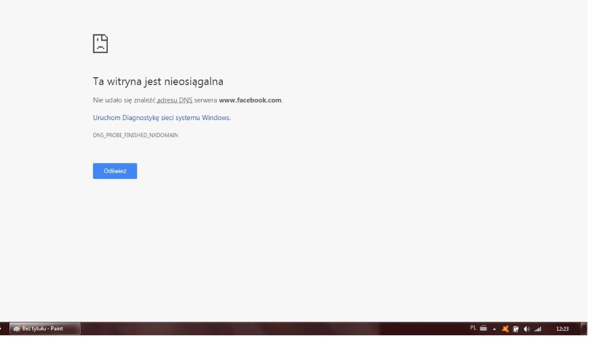The width and height of the screenshot is (589, 338).
Task: Open the PL input language selector
Action: (473, 328)
